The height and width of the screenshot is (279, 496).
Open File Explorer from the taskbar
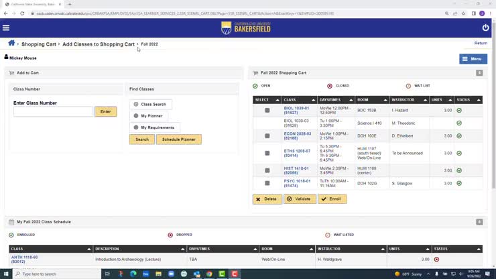pos(158,274)
